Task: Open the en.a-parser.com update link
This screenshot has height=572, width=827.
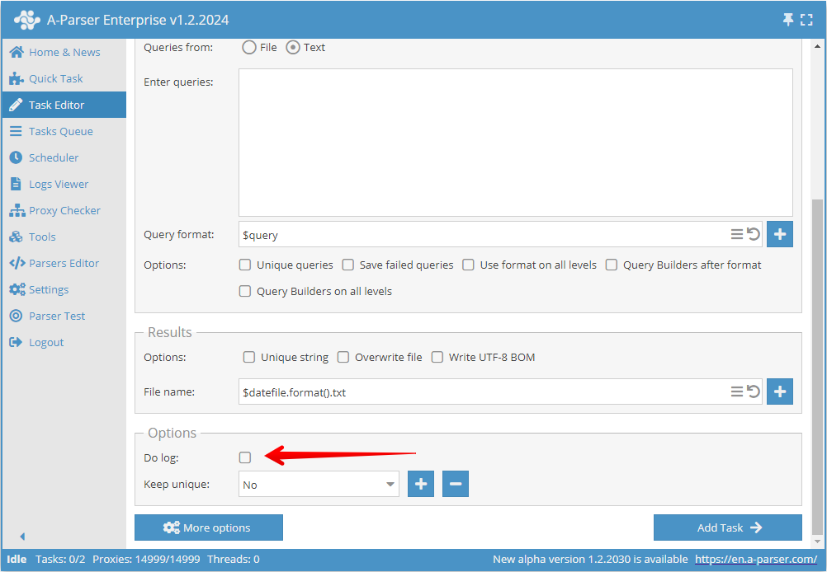Action: click(x=755, y=559)
